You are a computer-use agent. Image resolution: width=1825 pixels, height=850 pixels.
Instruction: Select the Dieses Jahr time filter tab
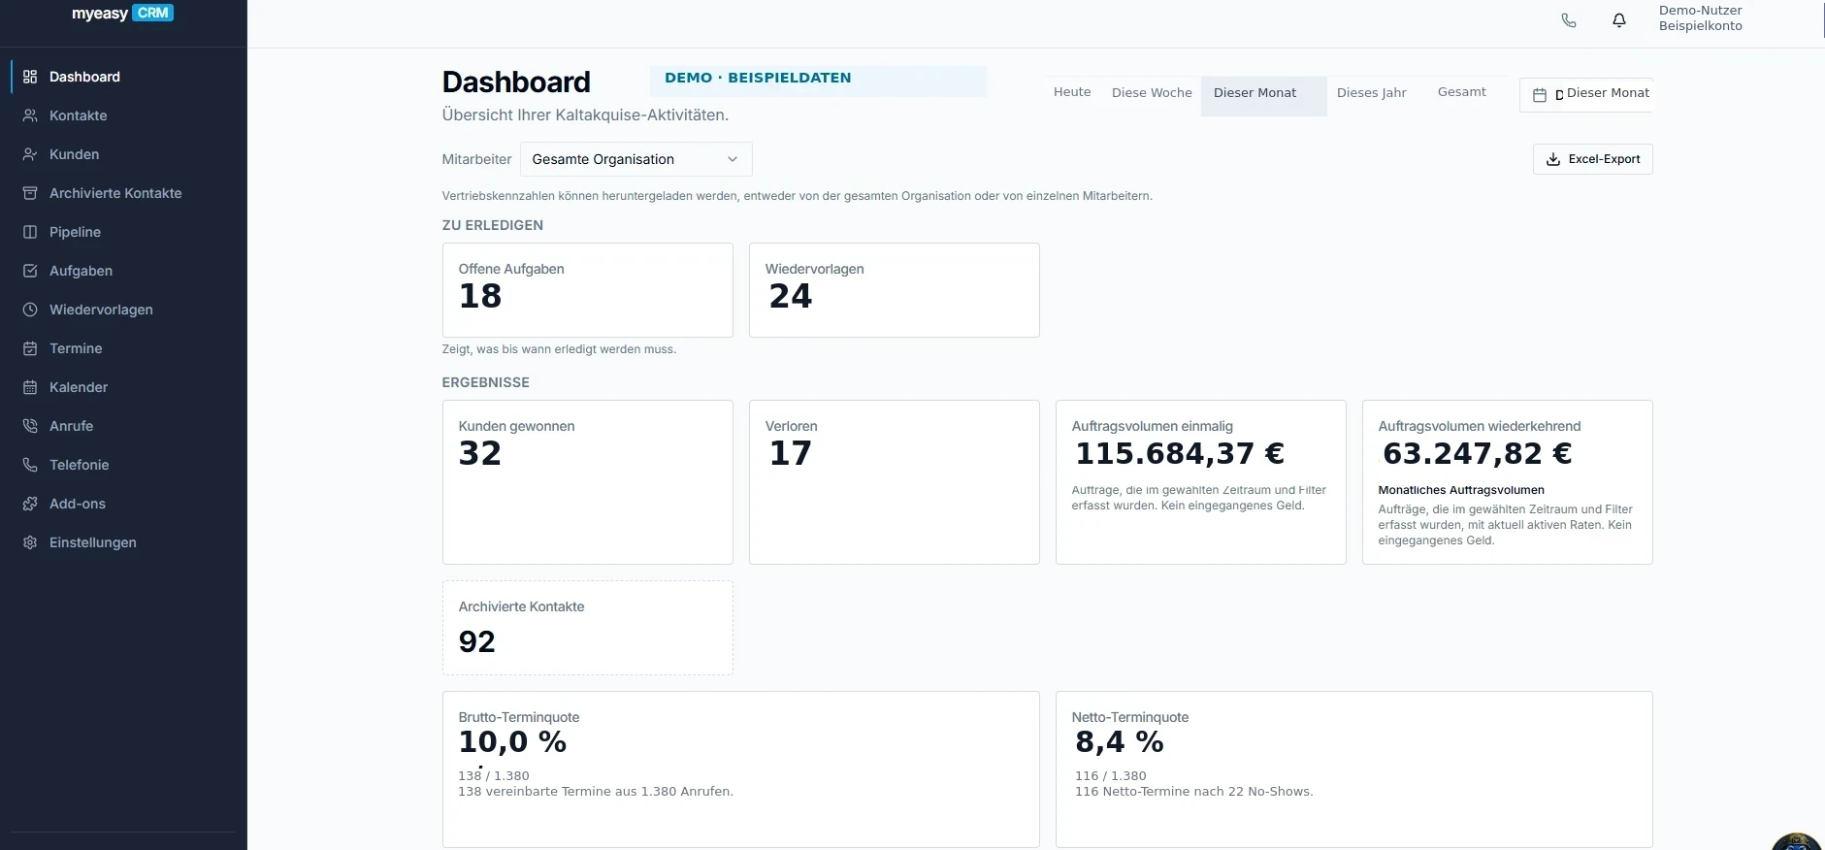click(1371, 93)
